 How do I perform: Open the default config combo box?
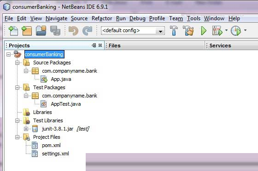pyautogui.click(x=133, y=30)
